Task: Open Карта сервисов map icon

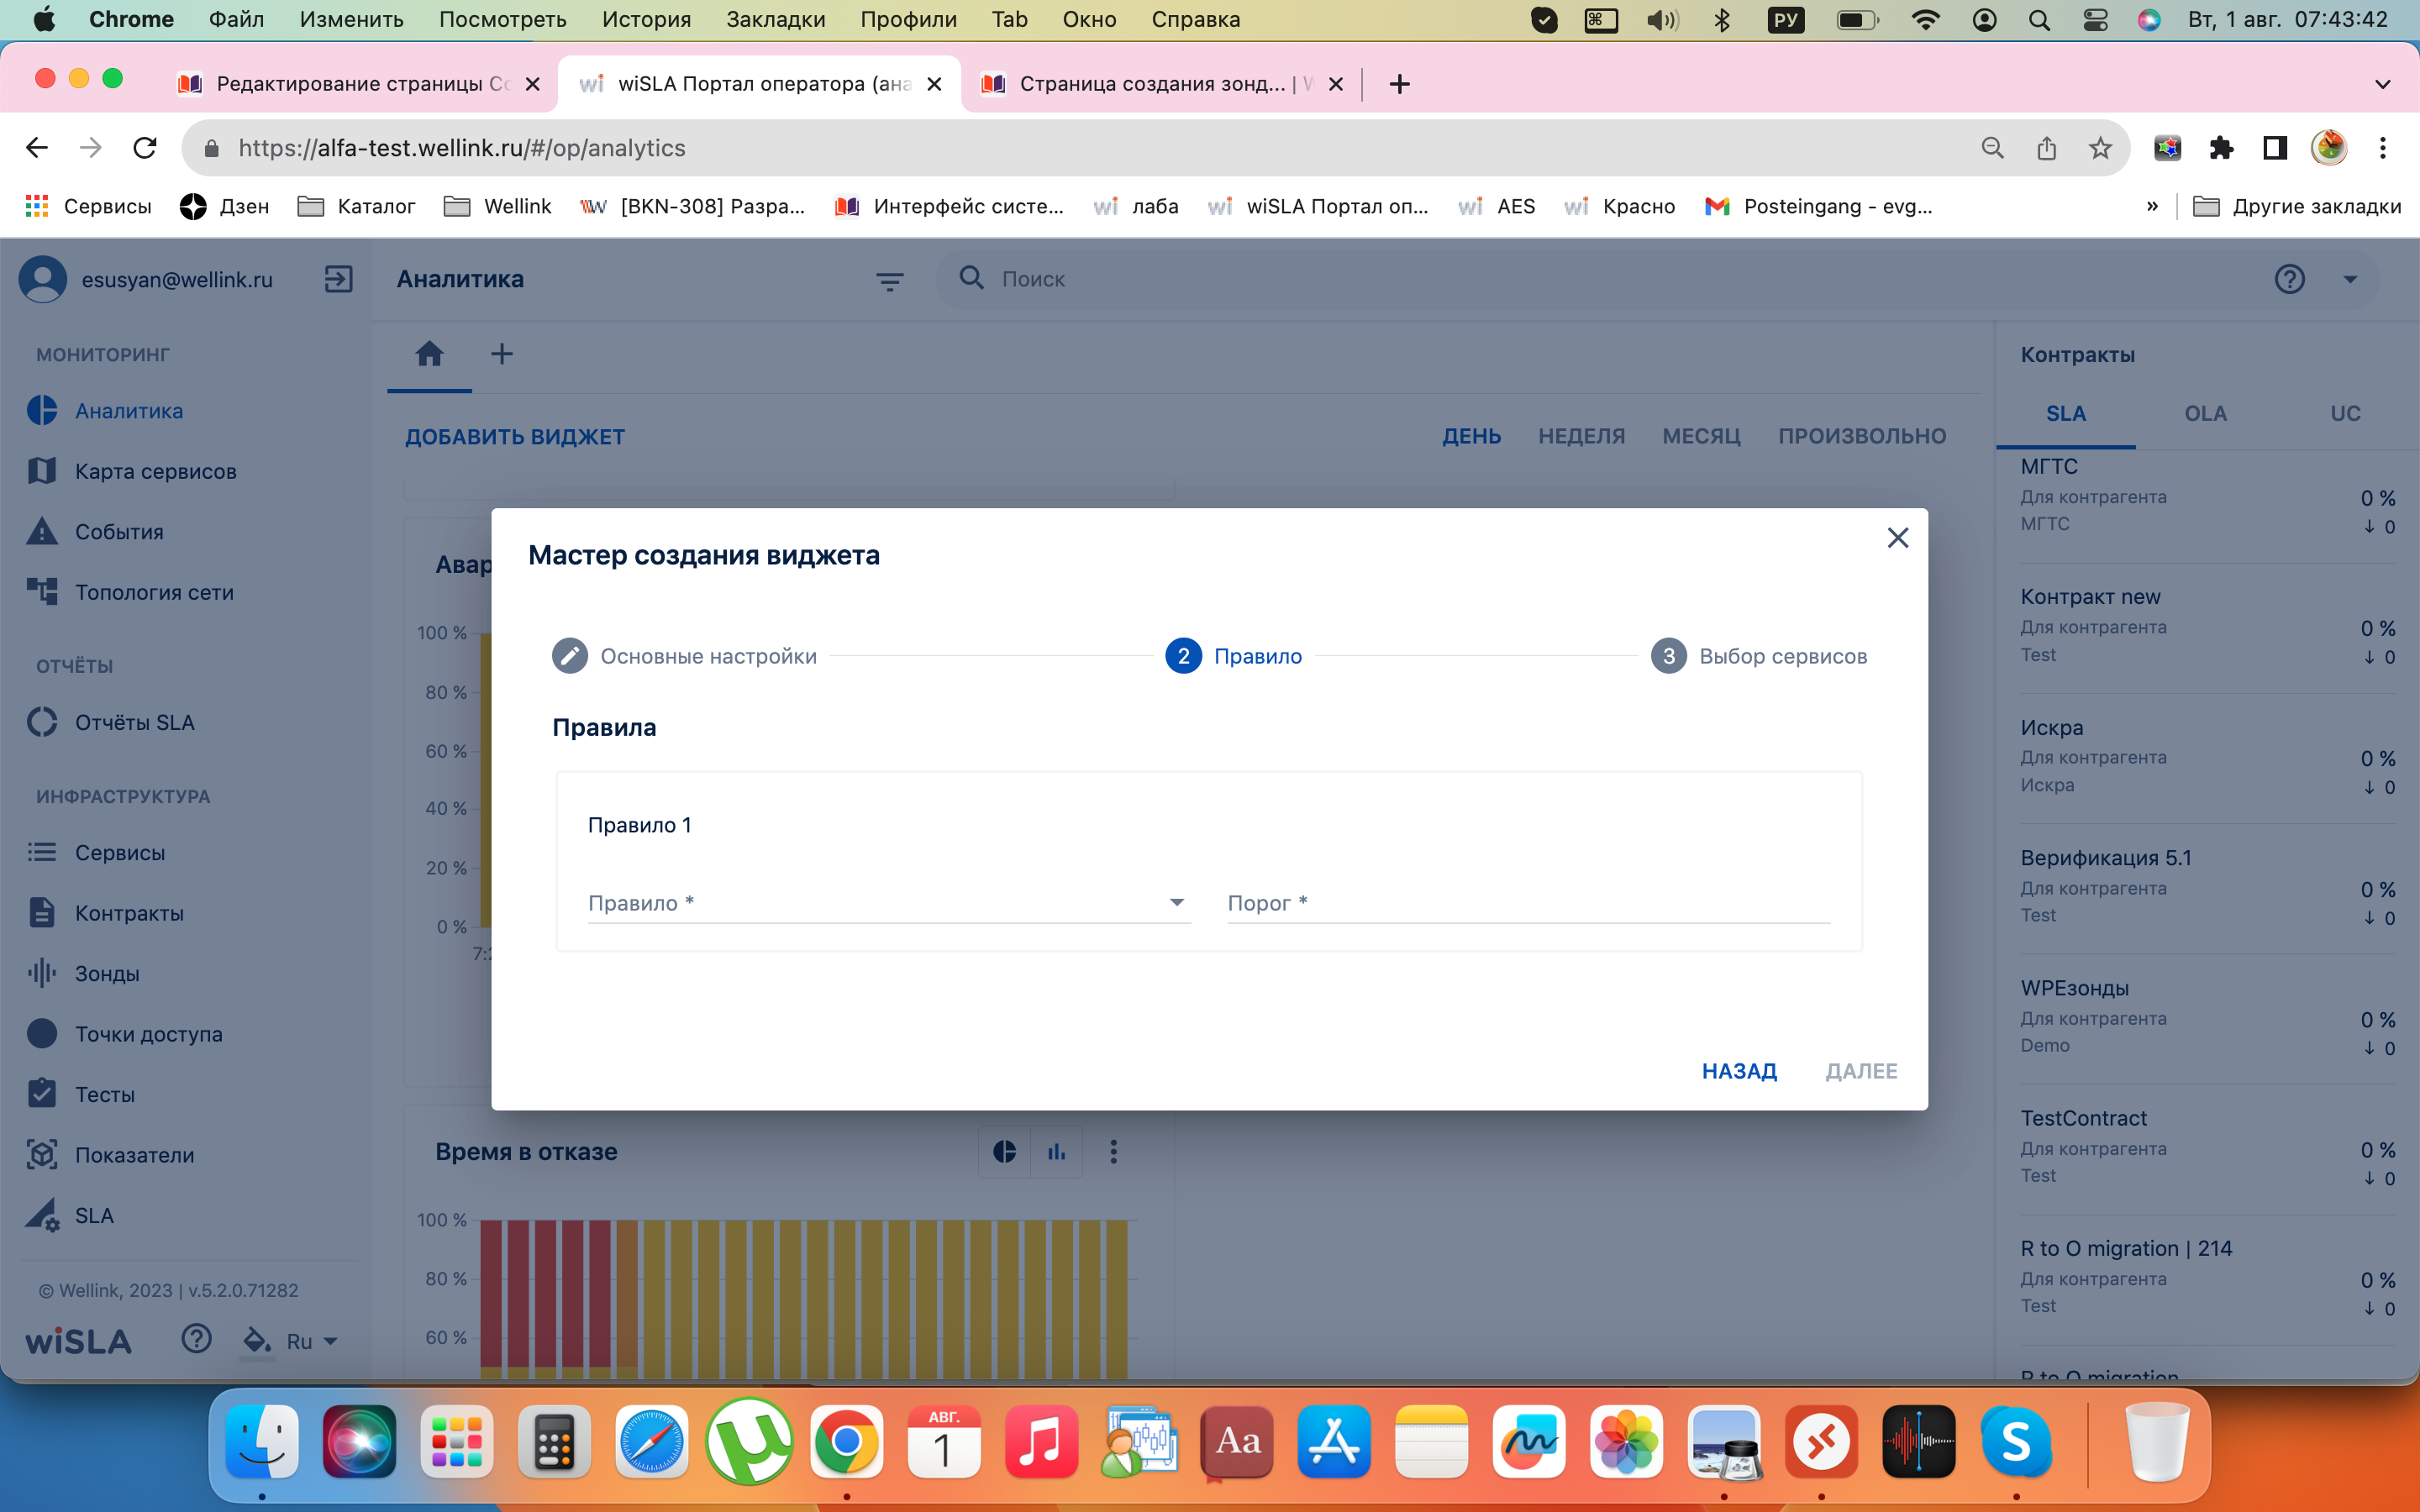Action: pyautogui.click(x=42, y=471)
